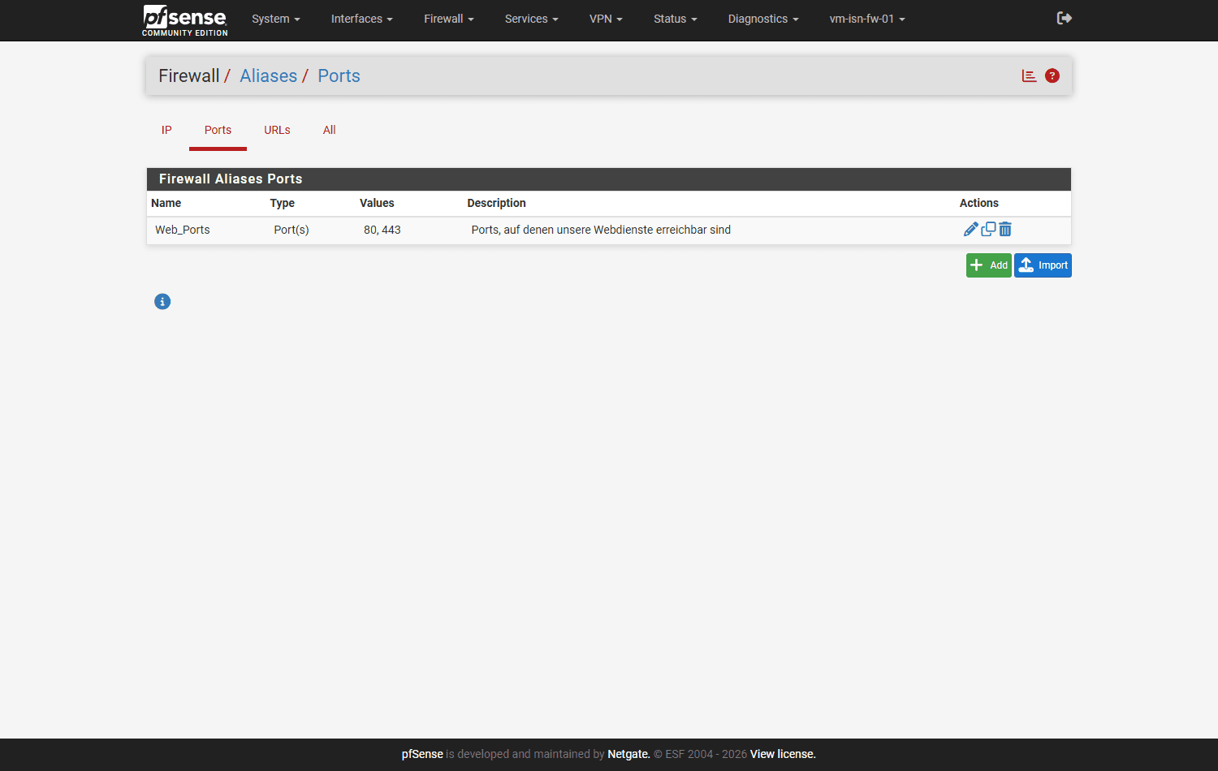1218x771 pixels.
Task: Click the pfSense footer link
Action: click(422, 754)
